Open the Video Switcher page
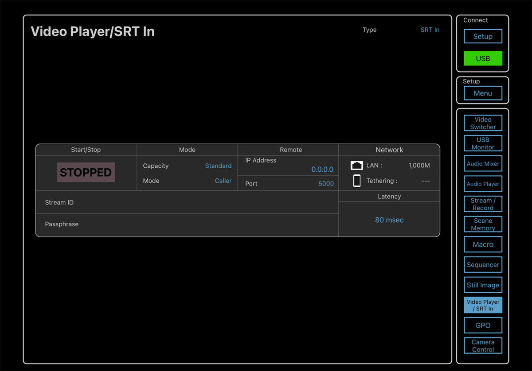 point(483,123)
